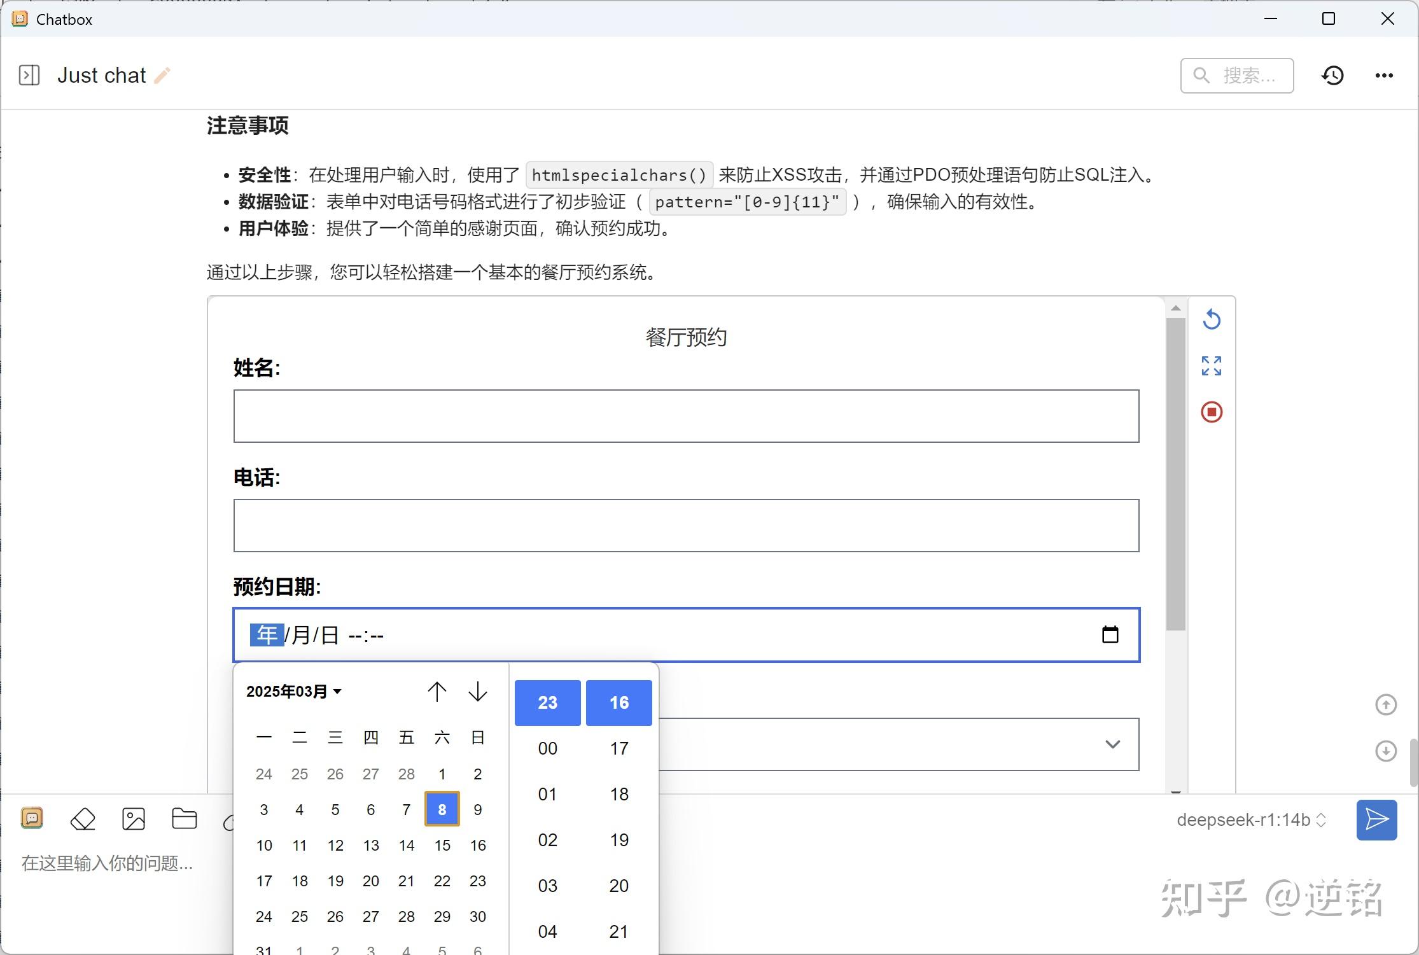Toggle the sidebar panel icon
This screenshot has width=1419, height=955.
click(x=29, y=75)
